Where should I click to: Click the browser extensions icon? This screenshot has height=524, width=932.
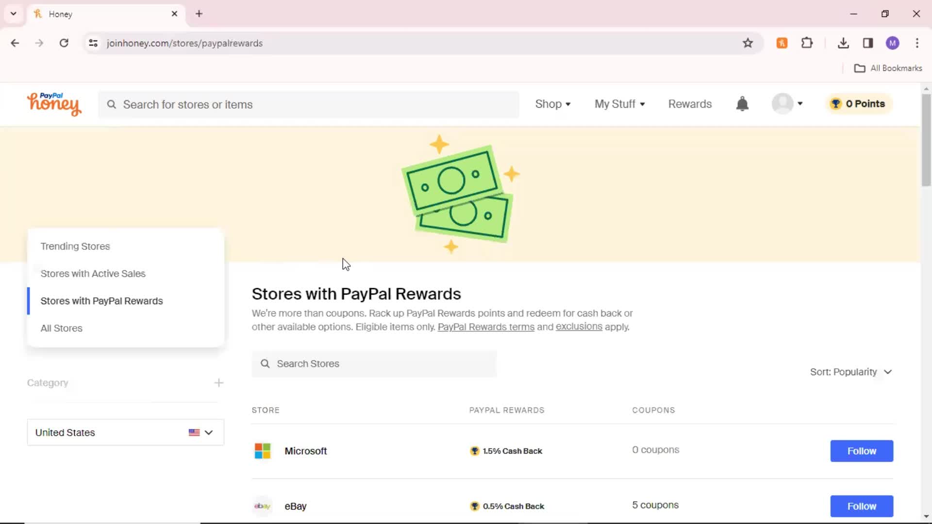807,43
